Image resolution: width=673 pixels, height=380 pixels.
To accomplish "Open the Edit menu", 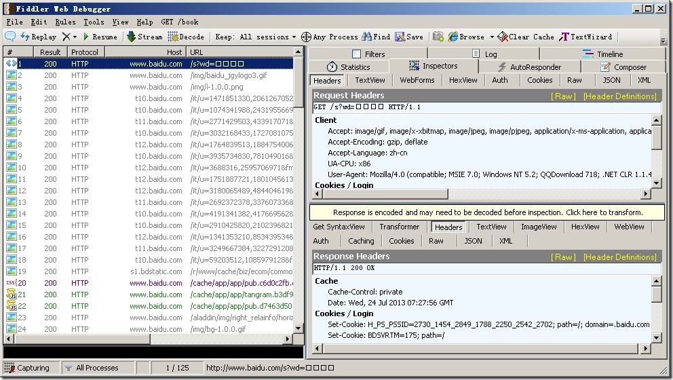I will click(39, 22).
